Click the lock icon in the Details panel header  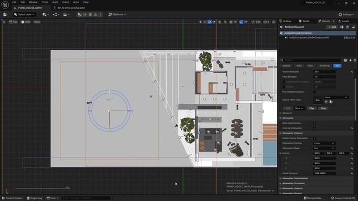pos(354,27)
